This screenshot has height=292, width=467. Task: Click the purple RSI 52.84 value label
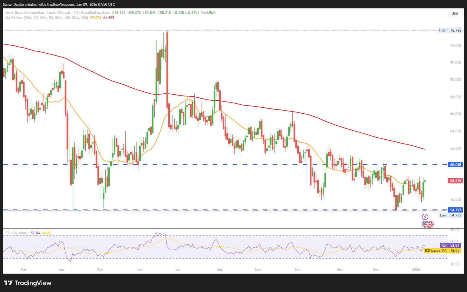[x=450, y=245]
